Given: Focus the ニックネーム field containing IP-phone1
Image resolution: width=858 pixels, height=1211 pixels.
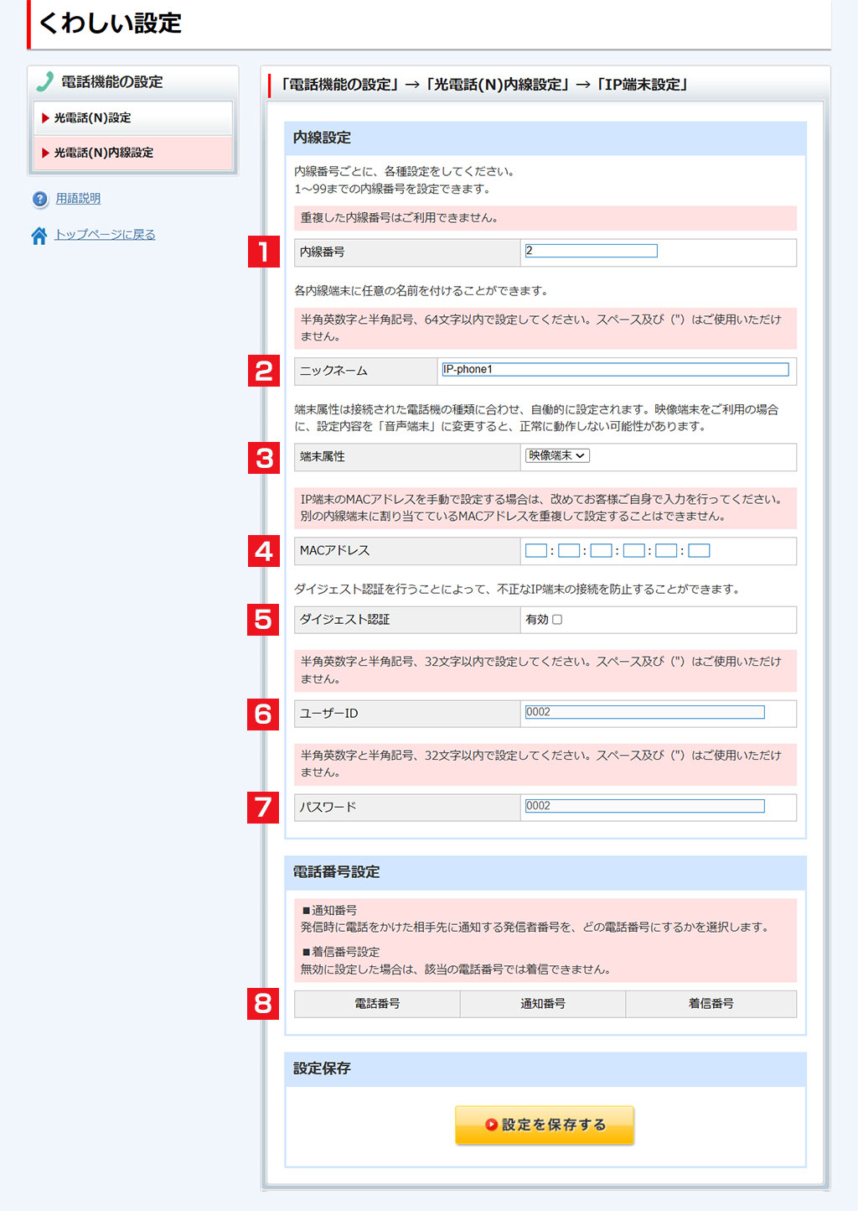Looking at the screenshot, I should 614,370.
